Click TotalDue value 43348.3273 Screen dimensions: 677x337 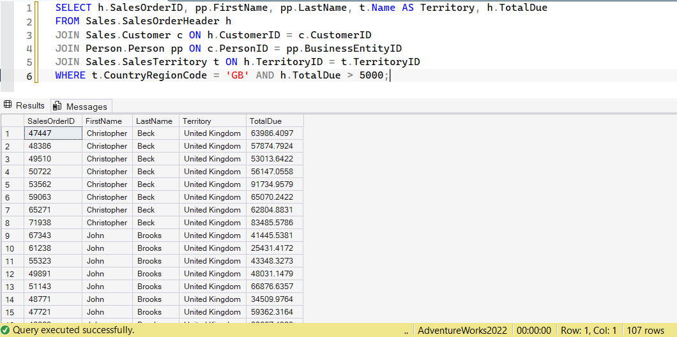pos(275,261)
